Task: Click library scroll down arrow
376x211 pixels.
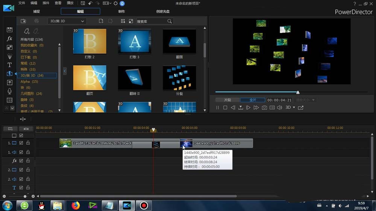Action: [205, 110]
